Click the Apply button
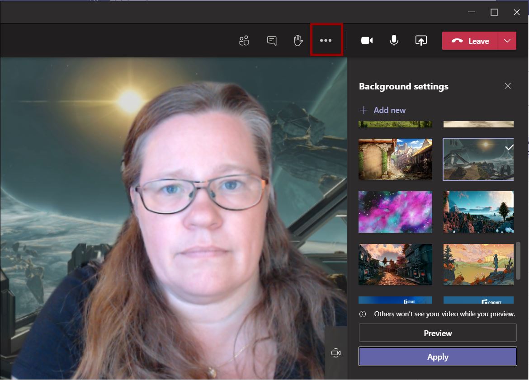This screenshot has width=529, height=380. coord(437,357)
